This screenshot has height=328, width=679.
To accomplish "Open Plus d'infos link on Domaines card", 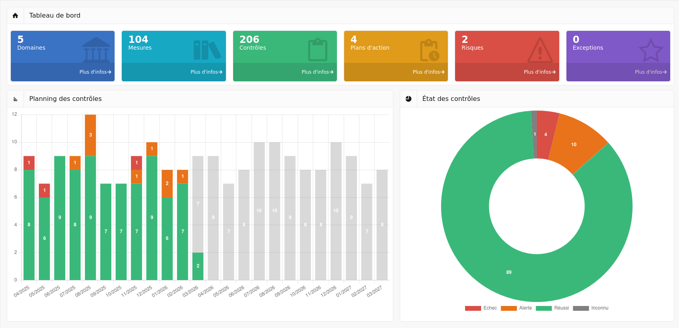I will point(95,72).
